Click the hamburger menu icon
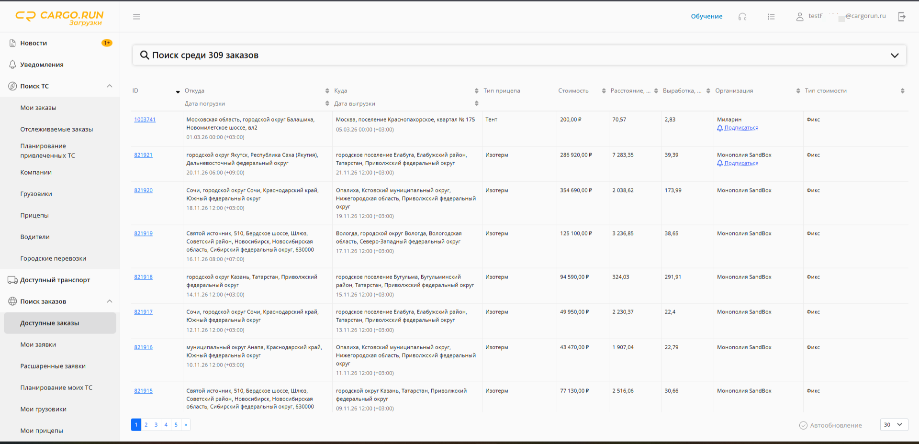919x444 pixels. [x=136, y=17]
